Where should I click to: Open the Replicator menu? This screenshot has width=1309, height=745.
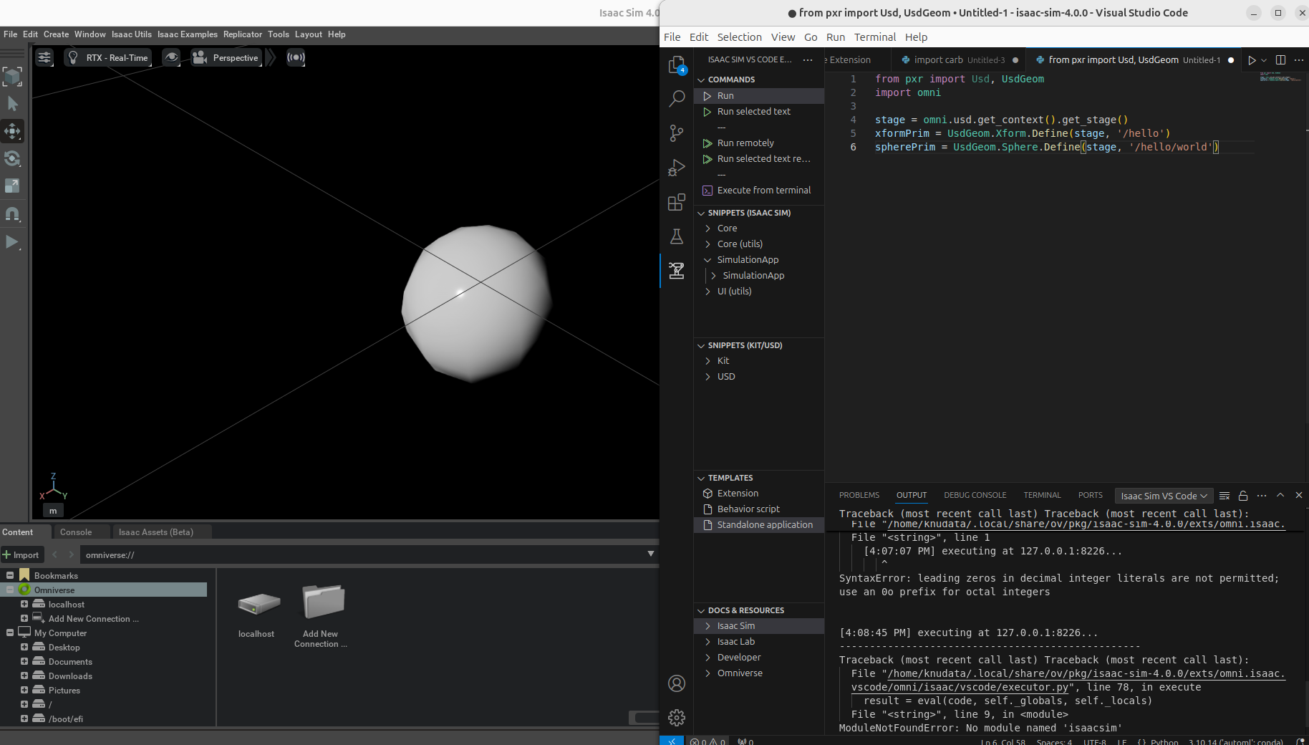[242, 34]
